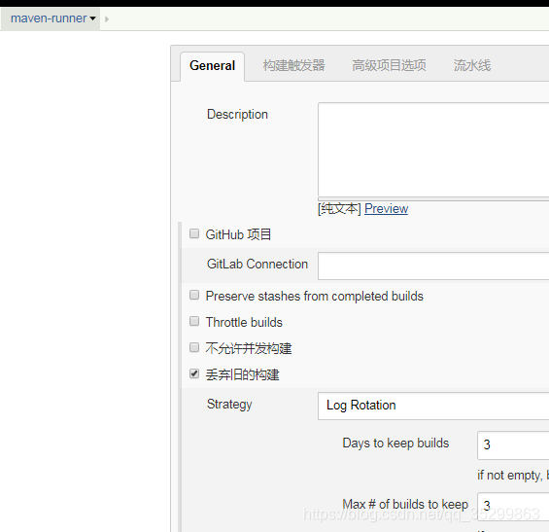This screenshot has height=532, width=549.
Task: Uncheck the 丢弃旧的构建 checkbox
Action: [x=194, y=373]
